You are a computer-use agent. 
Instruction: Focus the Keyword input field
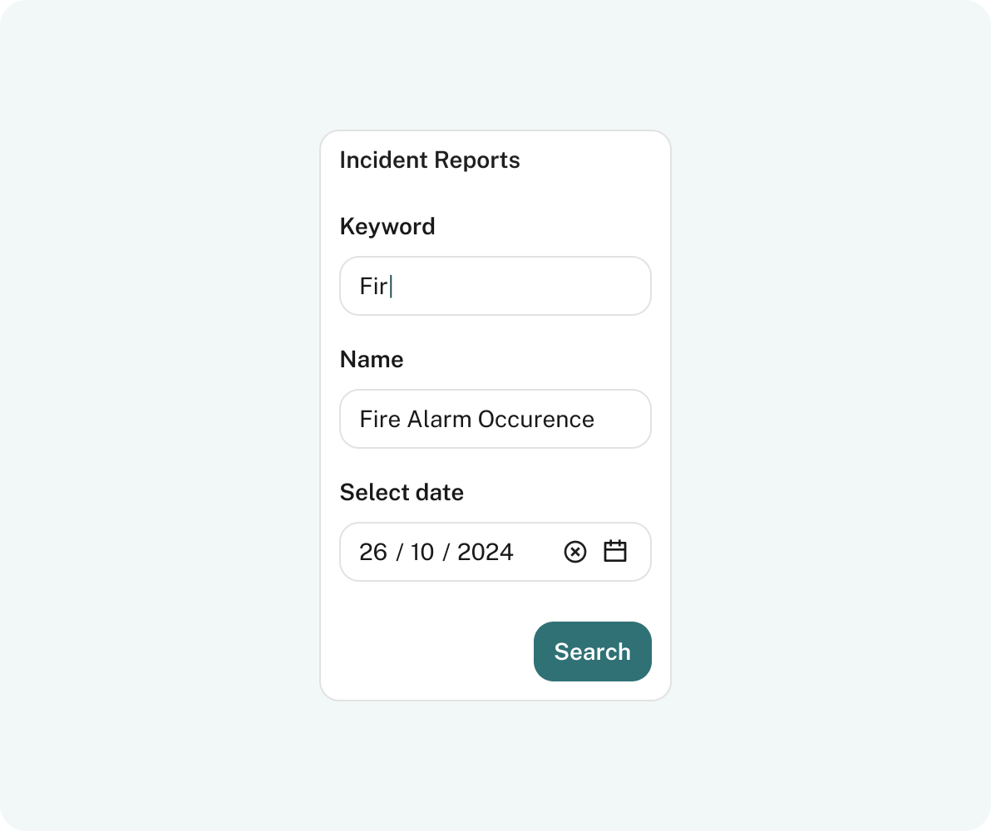pos(495,286)
